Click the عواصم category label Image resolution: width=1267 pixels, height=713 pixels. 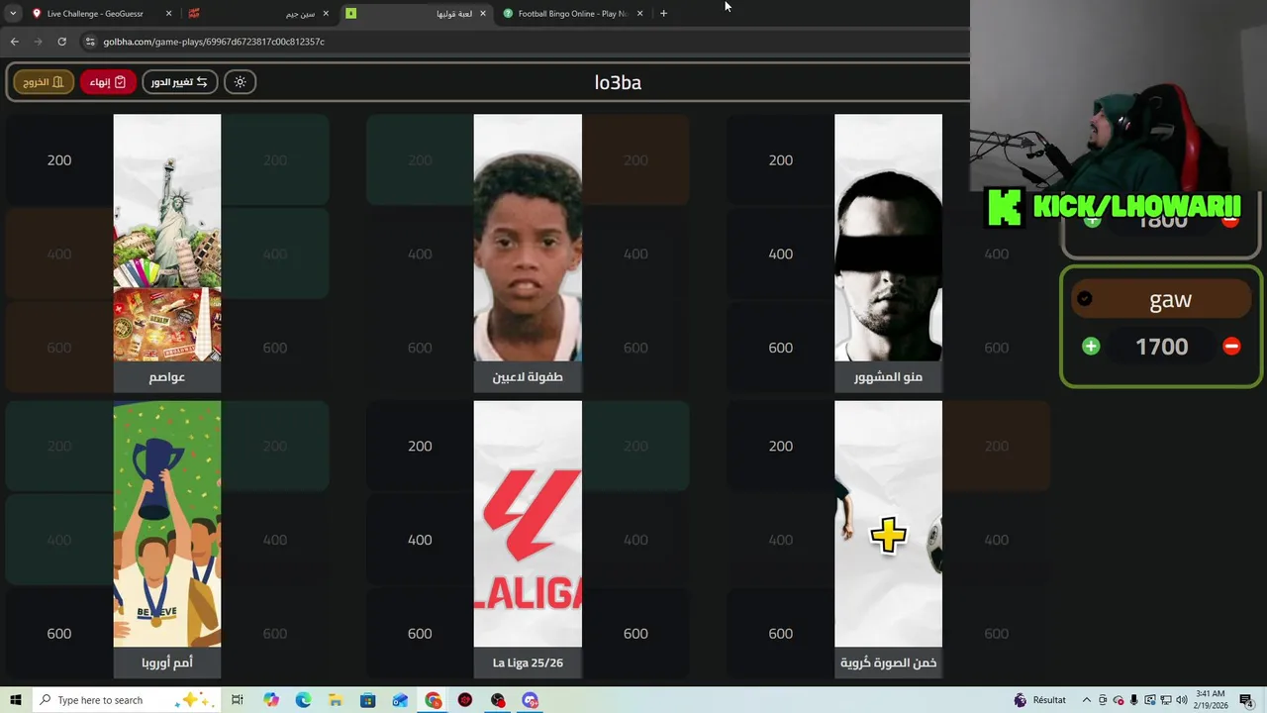click(167, 377)
